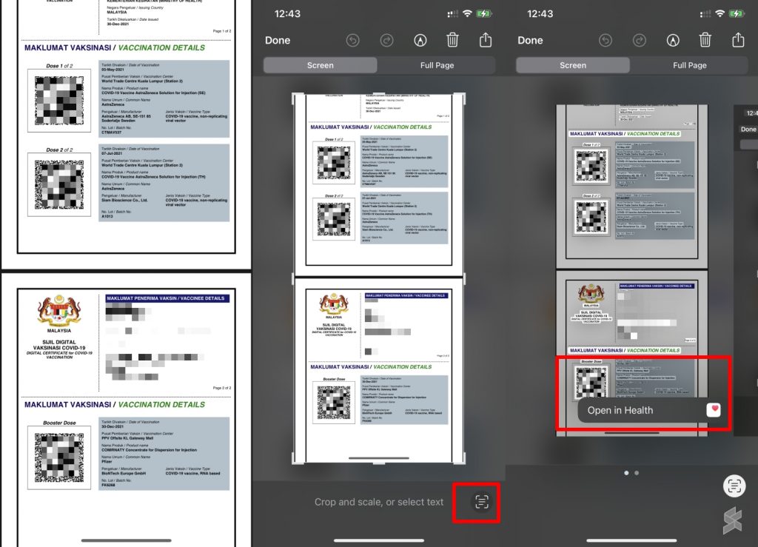Select the Screen tab in the middle phone screen
758x547 pixels.
[x=320, y=65]
